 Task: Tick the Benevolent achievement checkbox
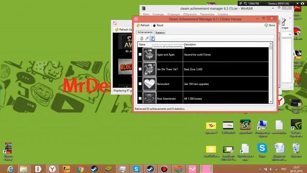coord(140,84)
